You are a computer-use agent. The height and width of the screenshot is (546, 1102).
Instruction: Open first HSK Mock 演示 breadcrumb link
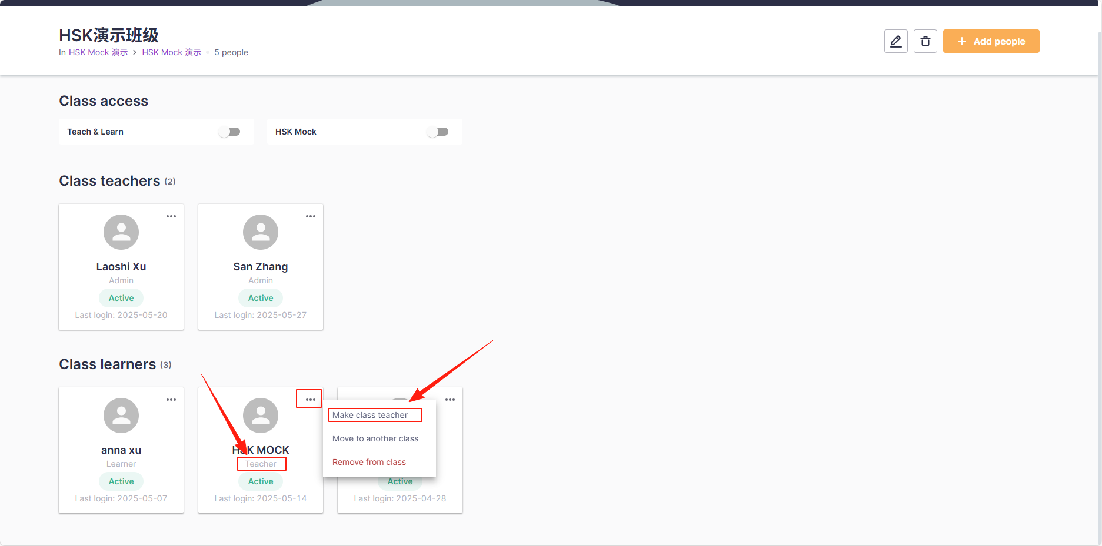(98, 52)
